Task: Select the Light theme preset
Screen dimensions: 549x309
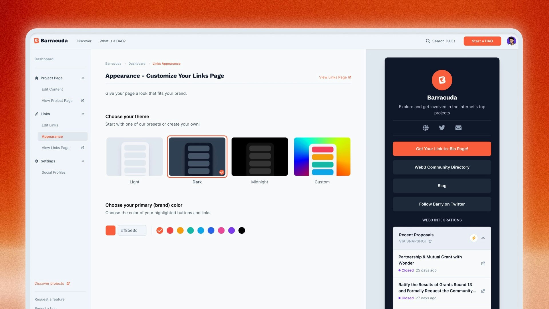Action: [x=134, y=157]
